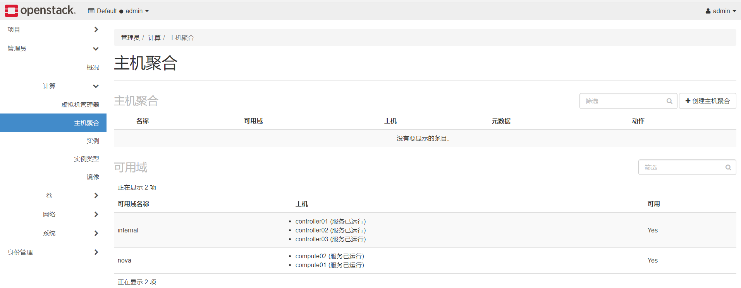Open 虚拟机管理器 in the sidebar
This screenshot has width=741, height=288.
[80, 105]
